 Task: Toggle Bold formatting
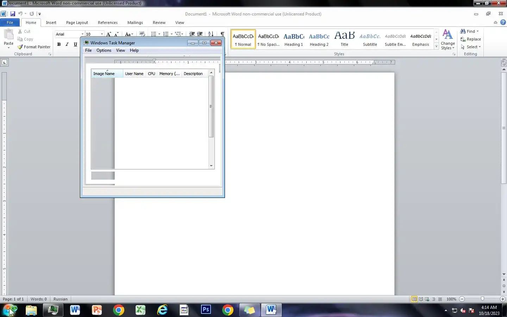[x=59, y=44]
